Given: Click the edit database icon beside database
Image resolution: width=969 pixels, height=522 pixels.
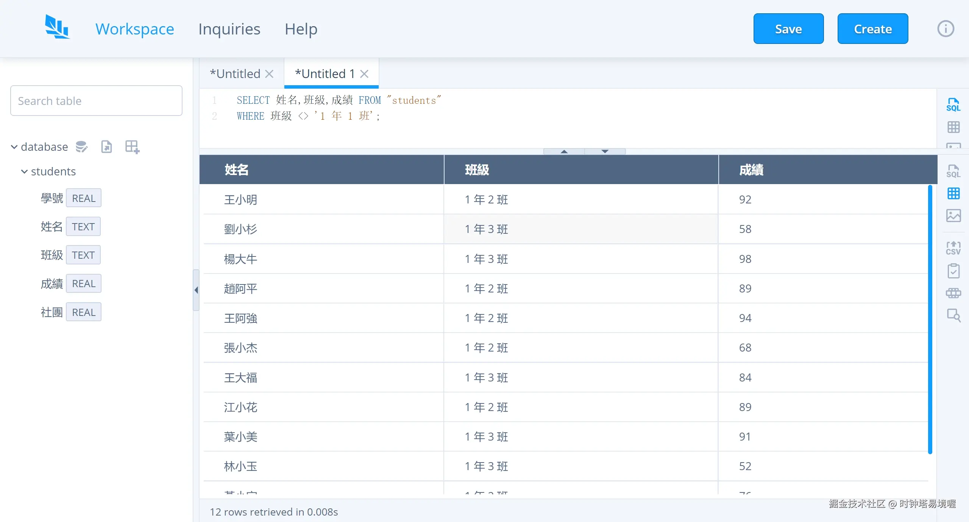Looking at the screenshot, I should (81, 147).
